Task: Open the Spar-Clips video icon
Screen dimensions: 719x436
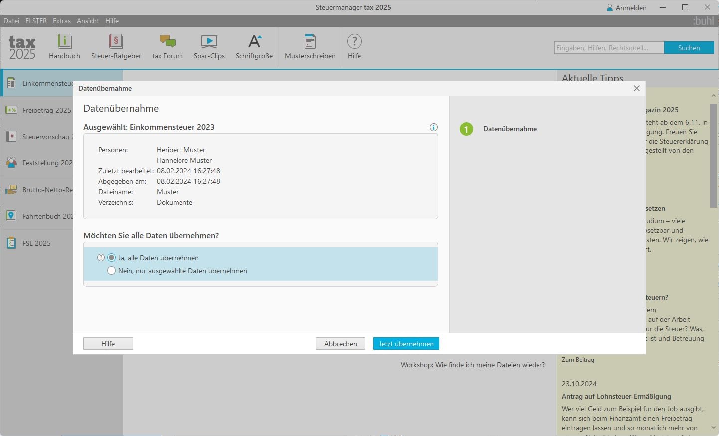Action: (x=209, y=41)
